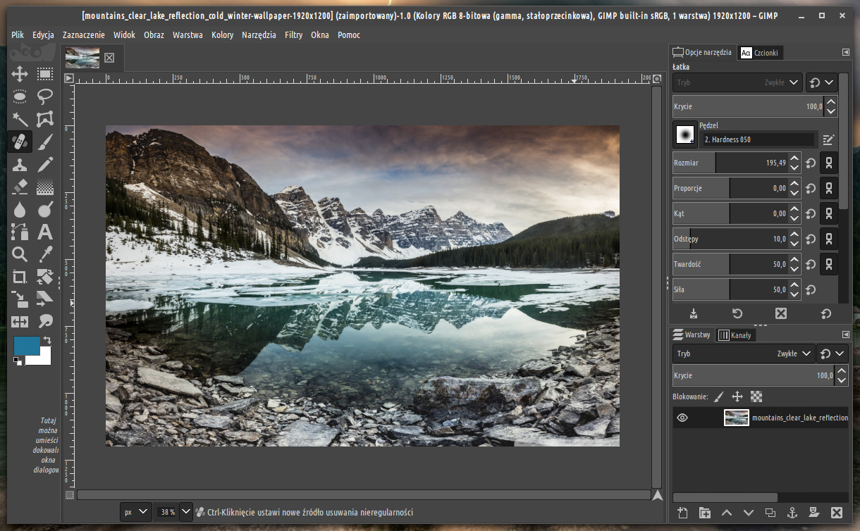Select the Text tool

click(45, 232)
